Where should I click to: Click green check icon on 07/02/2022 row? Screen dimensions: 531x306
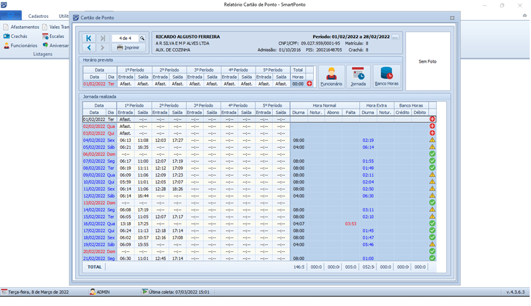pyautogui.click(x=432, y=161)
